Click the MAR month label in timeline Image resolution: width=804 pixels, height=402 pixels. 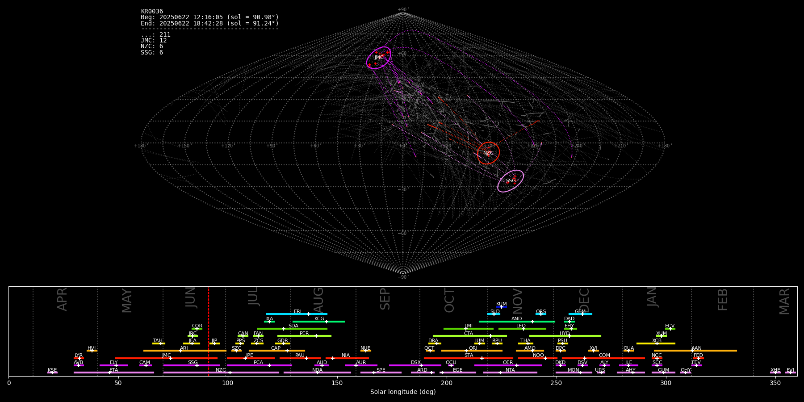point(784,301)
